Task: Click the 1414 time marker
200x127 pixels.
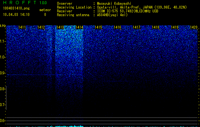Action: [x=79, y=27]
